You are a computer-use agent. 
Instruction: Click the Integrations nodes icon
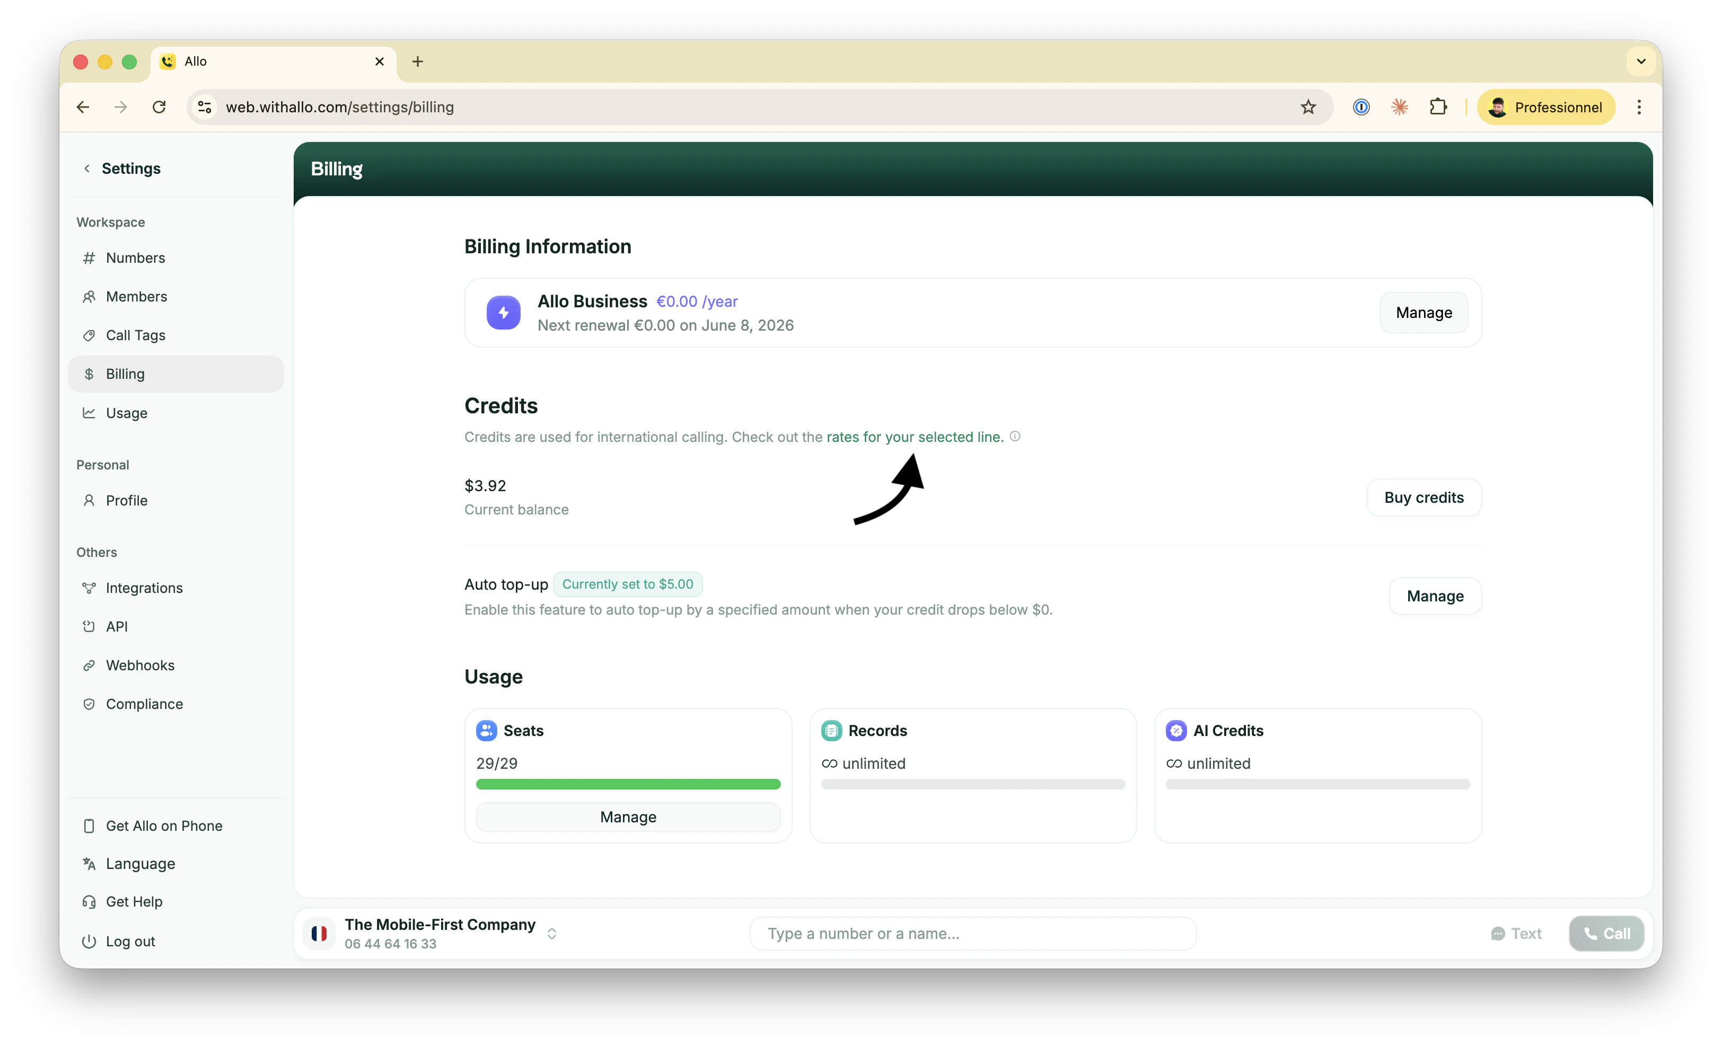pos(89,588)
